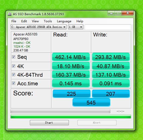Expand the Apacer AS510S drive dropdown
The height and width of the screenshot is (140, 143).
pyautogui.click(x=38, y=27)
